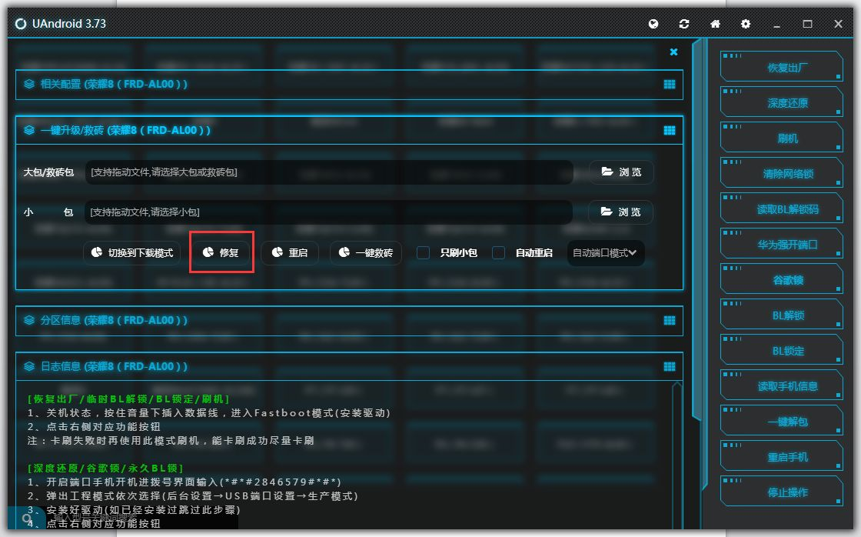Click log line with code *#*#2846579#*#*
Screen dimensions: 861x537
tap(184, 482)
